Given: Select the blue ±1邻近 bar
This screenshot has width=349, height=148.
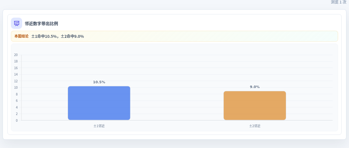Looking at the screenshot, I should (99, 103).
